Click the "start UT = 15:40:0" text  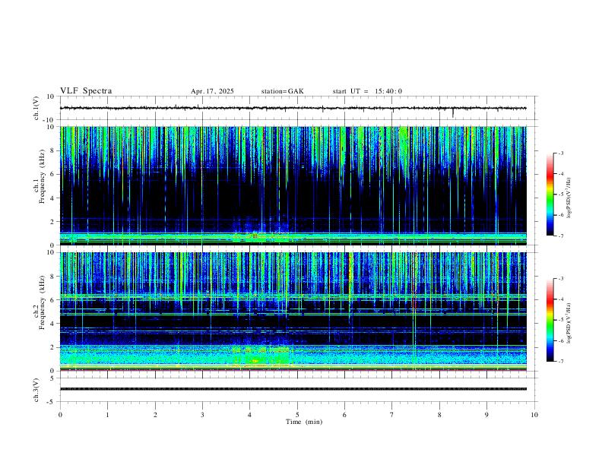point(367,91)
